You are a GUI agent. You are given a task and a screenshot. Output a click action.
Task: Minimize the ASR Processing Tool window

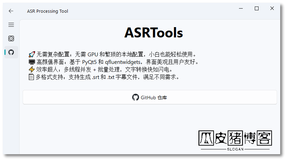click(x=241, y=8)
